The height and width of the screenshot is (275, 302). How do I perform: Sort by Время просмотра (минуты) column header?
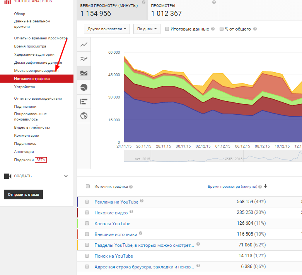coord(232,187)
